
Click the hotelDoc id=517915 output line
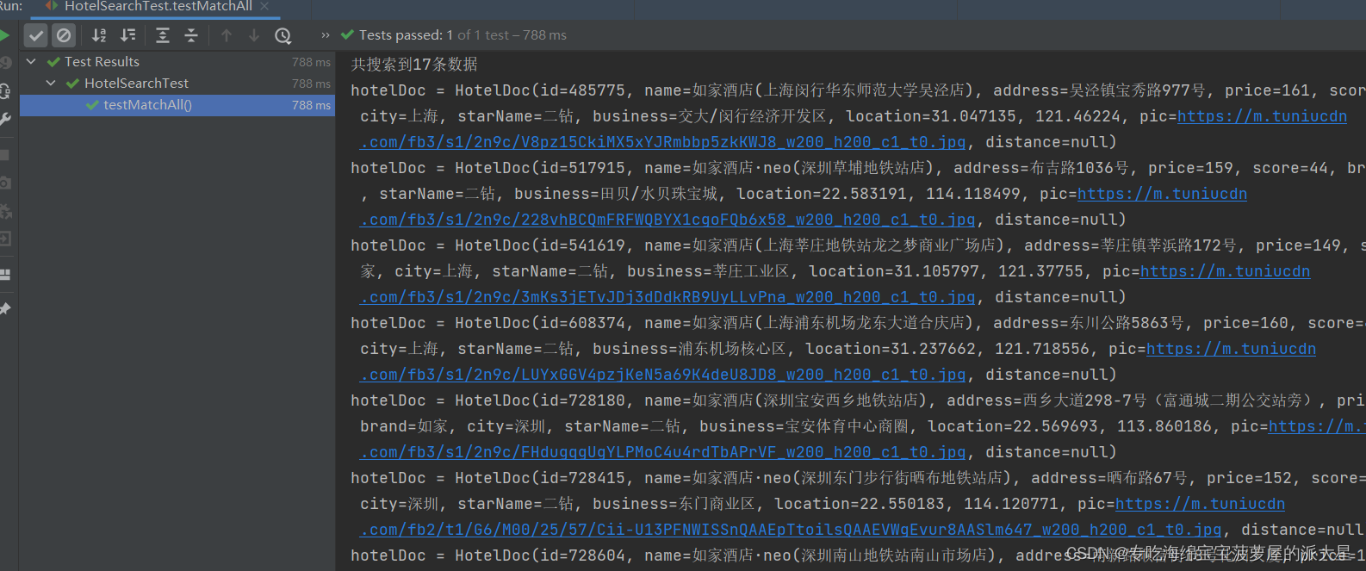coord(858,168)
